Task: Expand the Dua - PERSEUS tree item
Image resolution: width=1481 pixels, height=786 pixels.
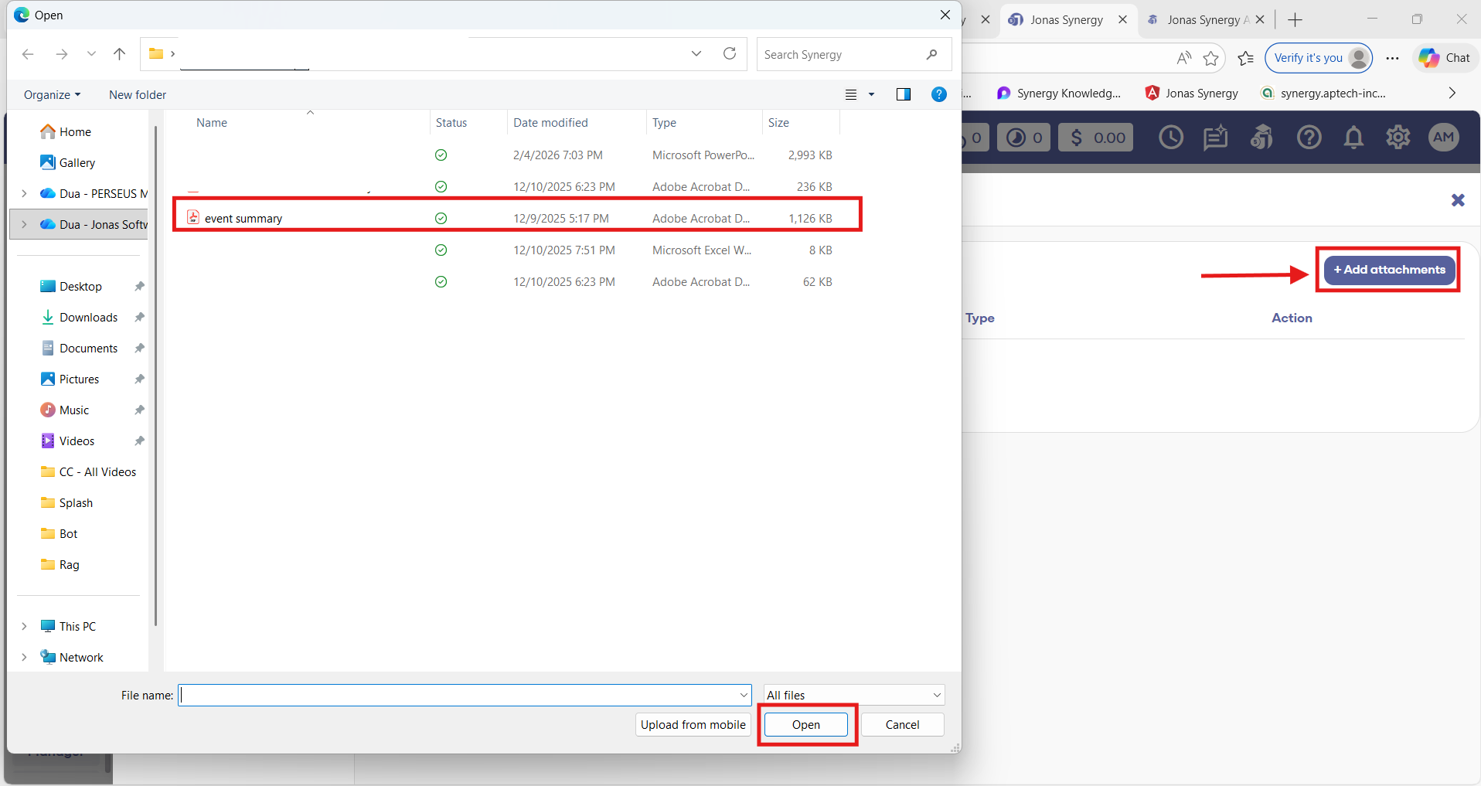Action: [24, 193]
